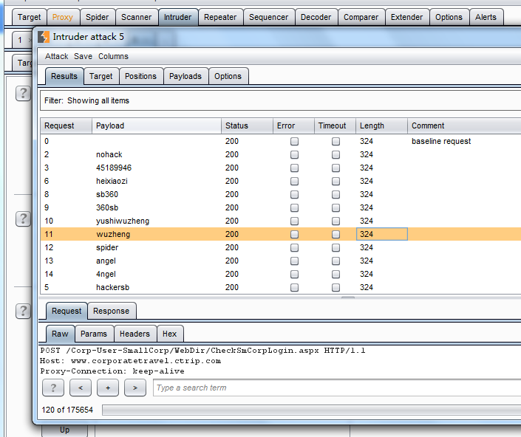Open the Attack menu
The height and width of the screenshot is (437, 521).
coord(56,56)
